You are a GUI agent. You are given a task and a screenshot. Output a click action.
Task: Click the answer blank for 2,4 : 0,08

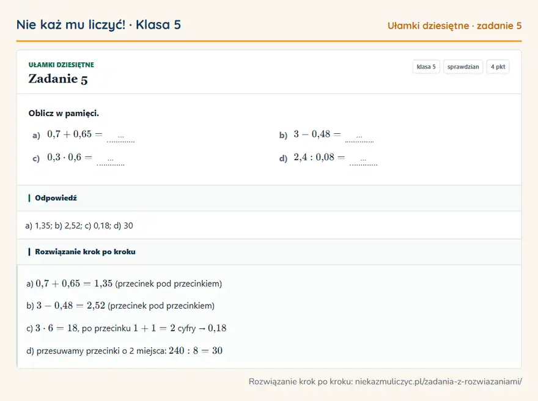(363, 161)
